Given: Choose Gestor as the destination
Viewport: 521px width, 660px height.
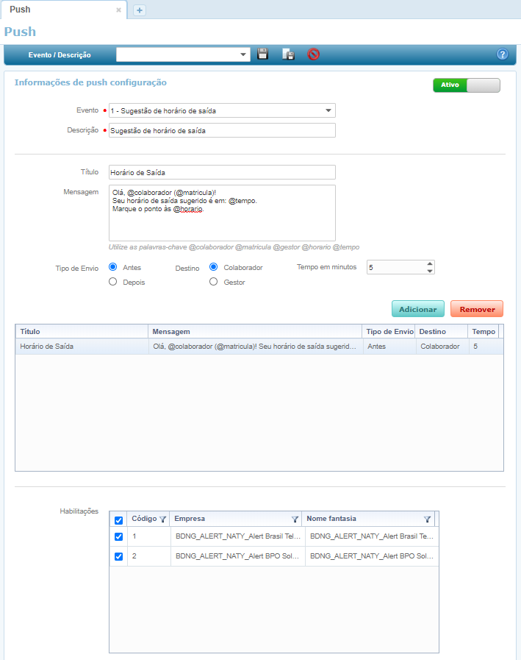Looking at the screenshot, I should [x=214, y=281].
